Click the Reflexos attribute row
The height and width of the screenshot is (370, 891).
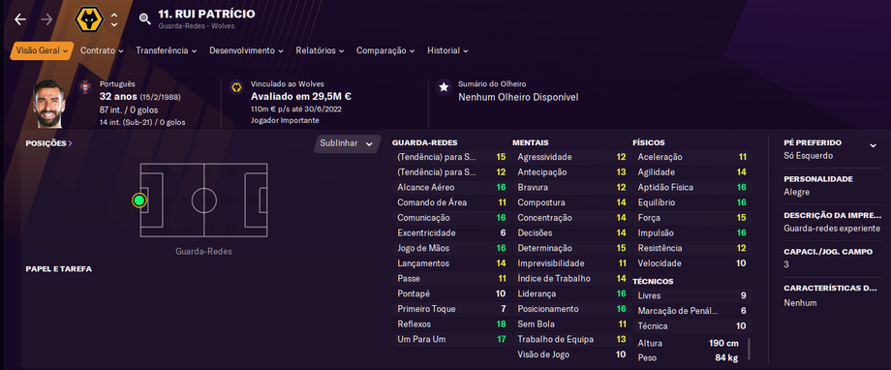[451, 324]
